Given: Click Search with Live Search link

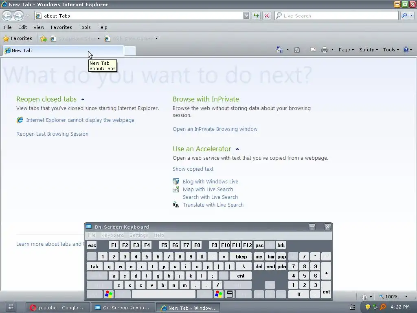Looking at the screenshot, I should click(x=210, y=197).
